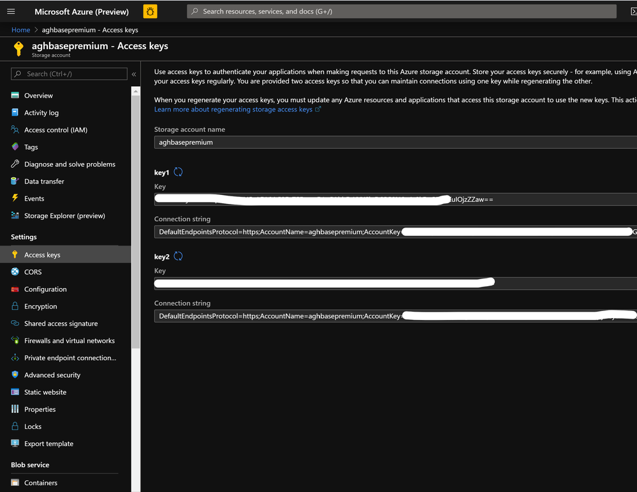637x492 pixels.
Task: Click the key icon beside page title
Action: [18, 48]
